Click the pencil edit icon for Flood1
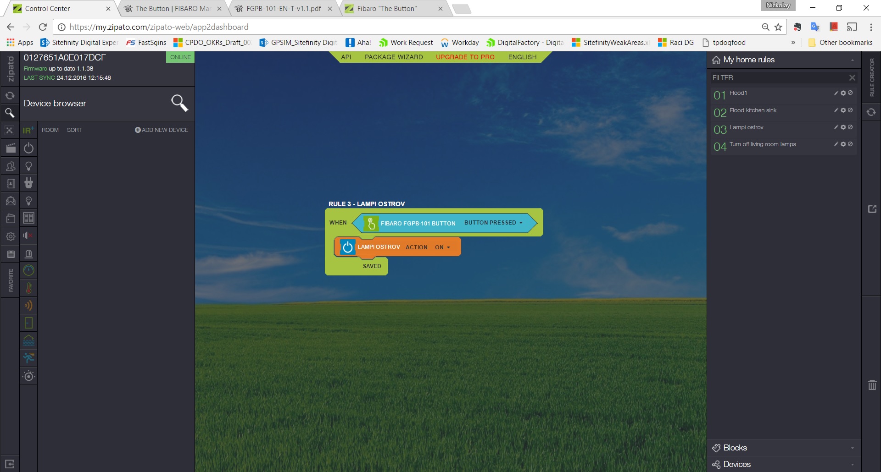This screenshot has height=472, width=881. (x=836, y=93)
